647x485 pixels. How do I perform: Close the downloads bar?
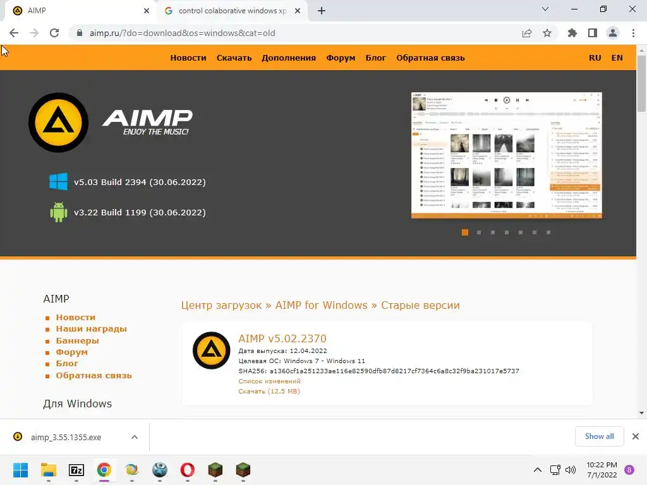(636, 436)
